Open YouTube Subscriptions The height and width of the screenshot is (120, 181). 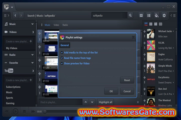tap(13, 87)
